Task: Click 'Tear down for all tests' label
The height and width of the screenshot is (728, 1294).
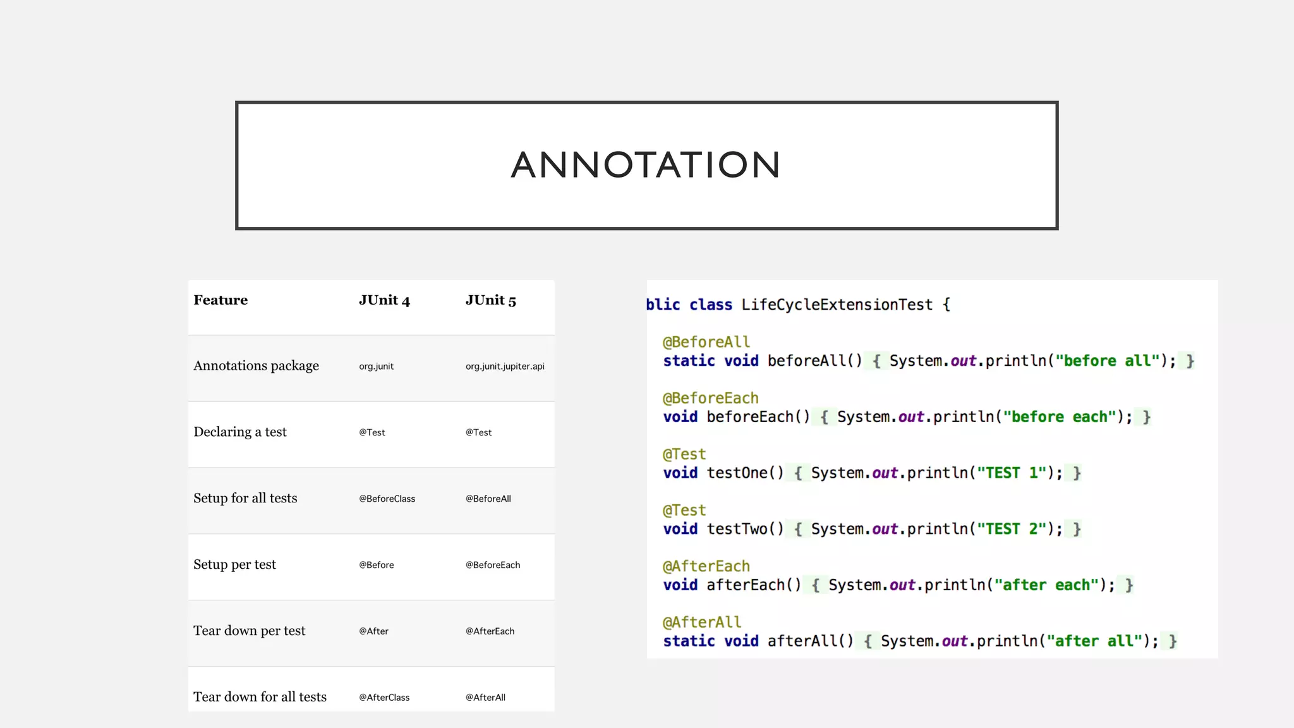Action: click(260, 697)
